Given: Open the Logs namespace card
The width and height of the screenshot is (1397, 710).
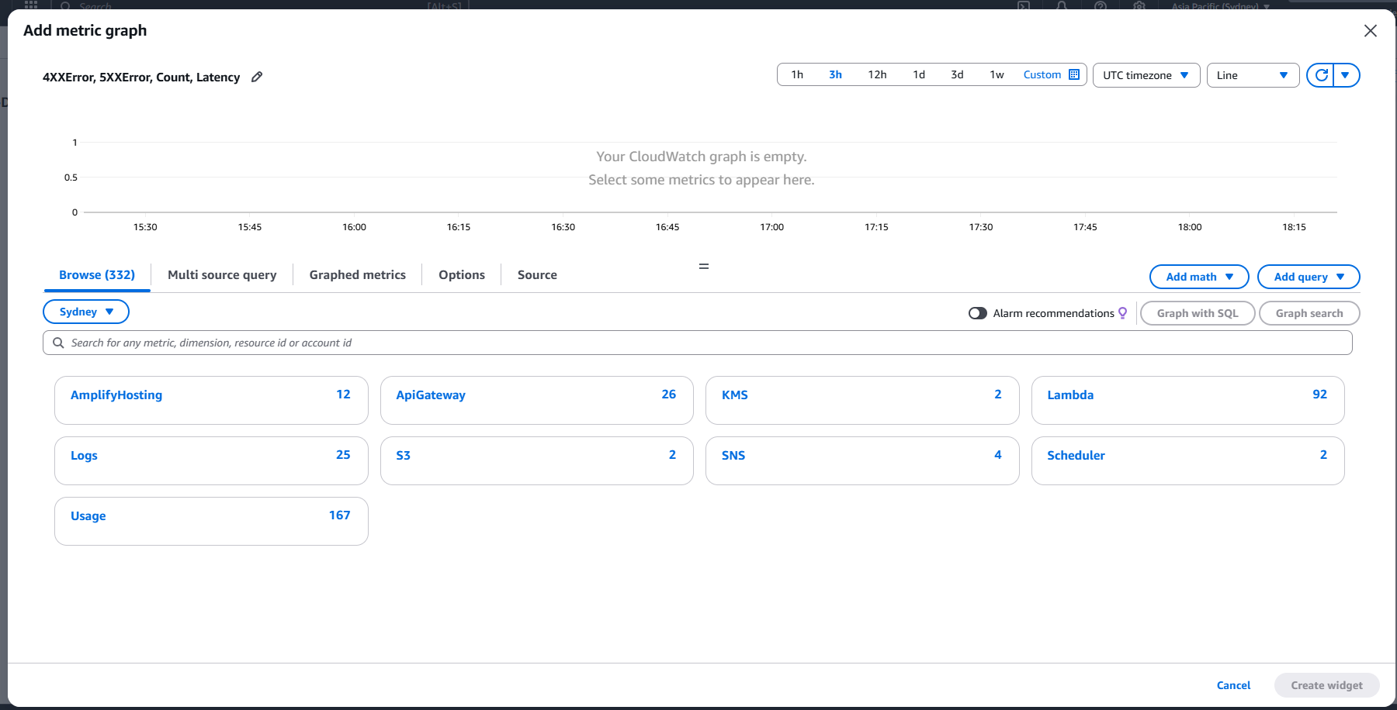Looking at the screenshot, I should pyautogui.click(x=211, y=460).
